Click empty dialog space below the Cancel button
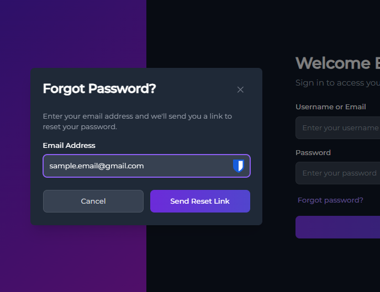Image resolution: width=380 pixels, height=292 pixels. (x=93, y=219)
